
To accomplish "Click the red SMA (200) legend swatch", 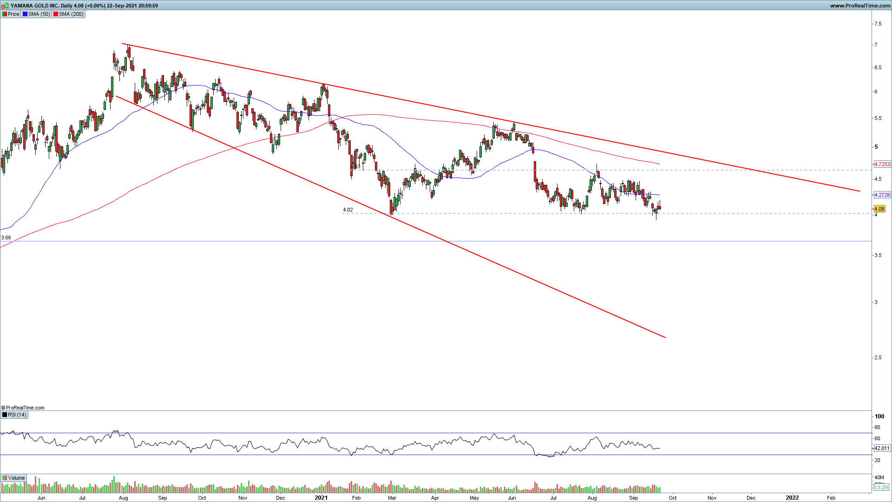I will coord(56,14).
